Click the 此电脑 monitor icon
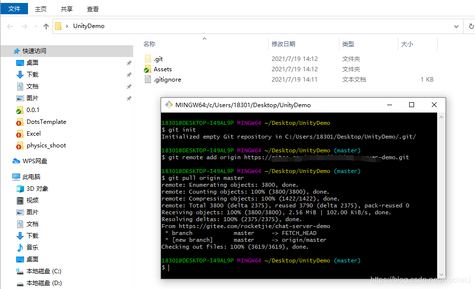The image size is (475, 289). point(16,177)
